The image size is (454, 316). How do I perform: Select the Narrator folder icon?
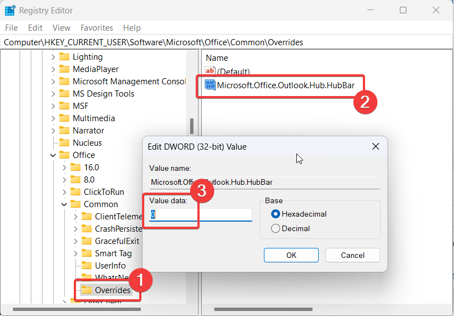(x=64, y=131)
